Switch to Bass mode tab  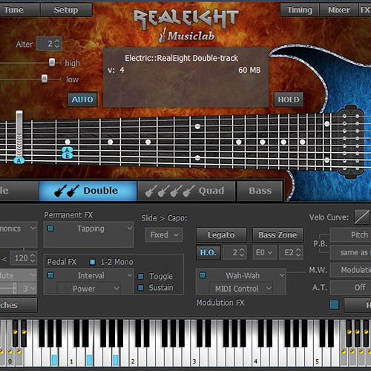click(x=260, y=191)
